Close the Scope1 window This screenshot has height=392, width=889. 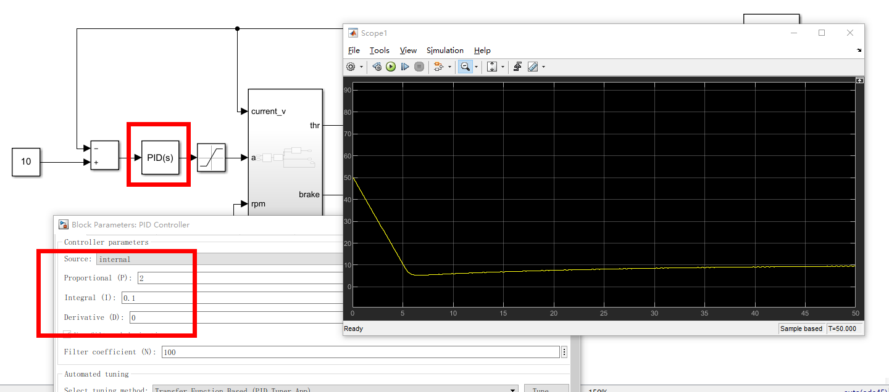pos(850,33)
